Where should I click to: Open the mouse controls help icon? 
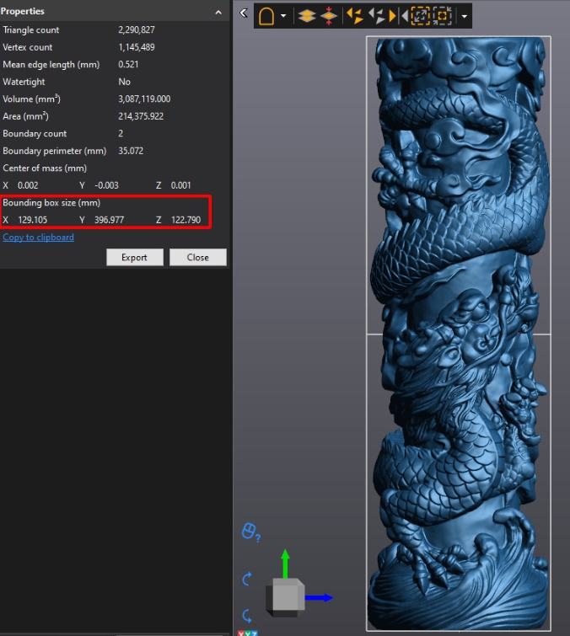(x=250, y=532)
